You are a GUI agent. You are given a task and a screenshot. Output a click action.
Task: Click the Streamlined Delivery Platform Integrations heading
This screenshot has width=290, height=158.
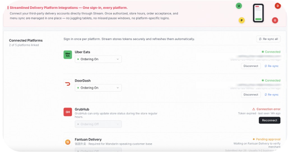pyautogui.click(x=69, y=8)
